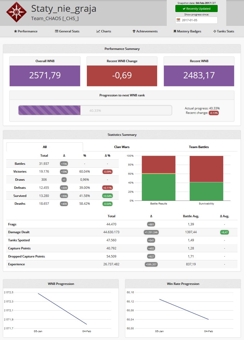Click the Staty_nie_graja player name heading
This screenshot has width=244, height=340.
(64, 9)
